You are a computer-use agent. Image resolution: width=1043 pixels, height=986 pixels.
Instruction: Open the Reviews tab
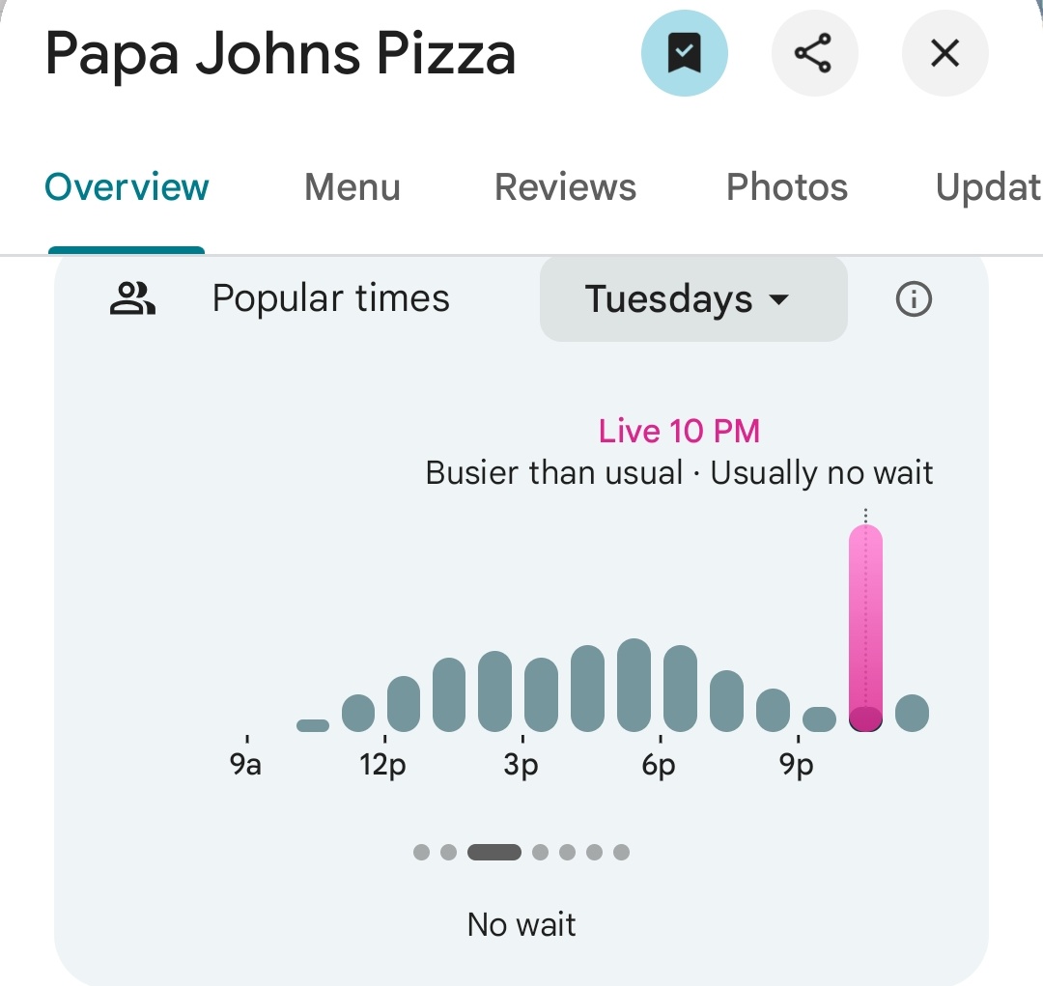click(x=565, y=187)
